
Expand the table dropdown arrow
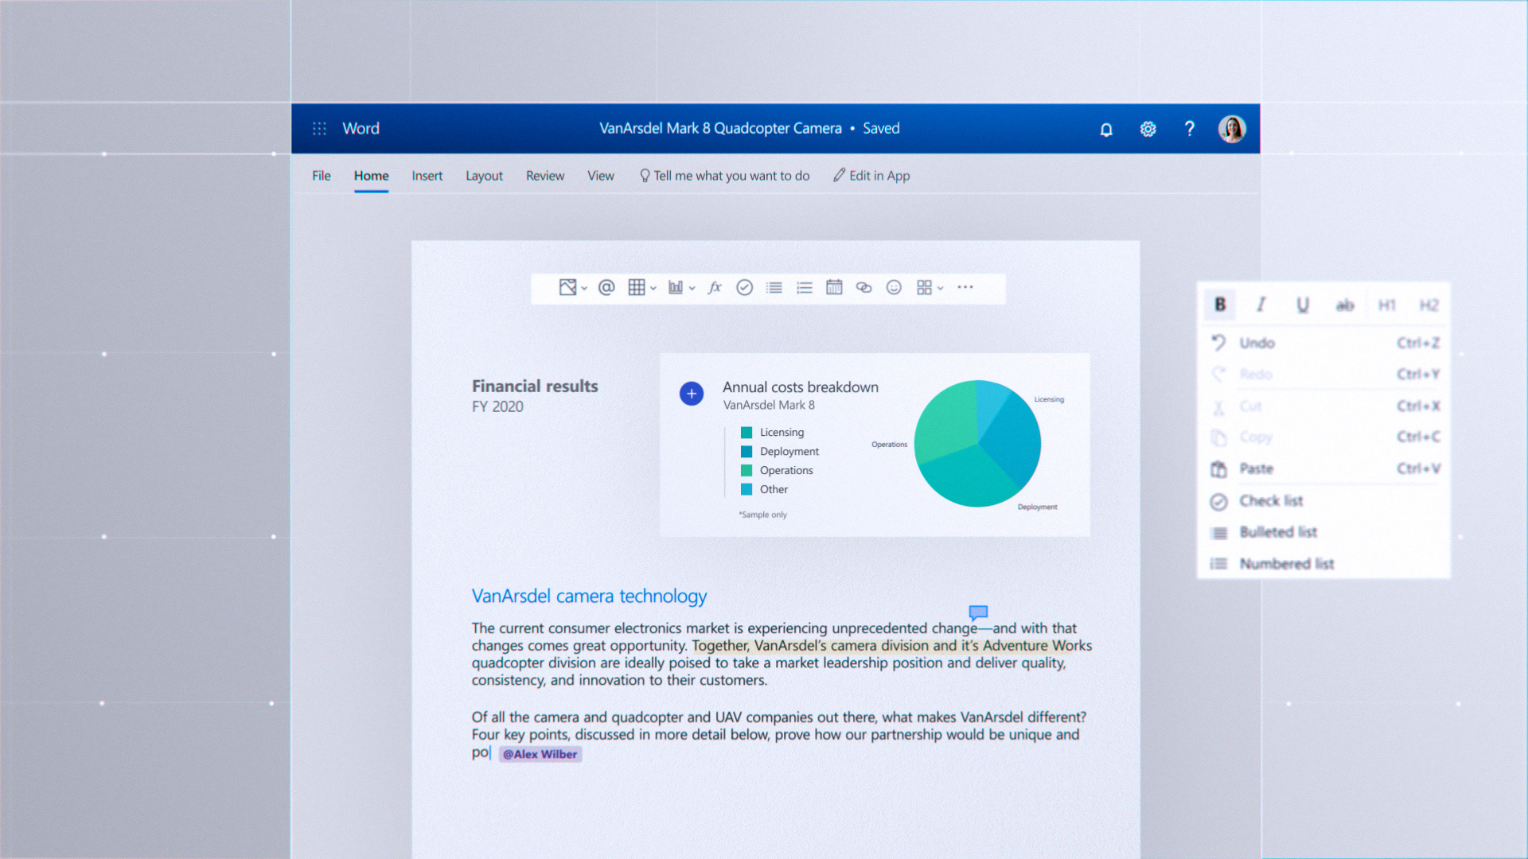653,289
